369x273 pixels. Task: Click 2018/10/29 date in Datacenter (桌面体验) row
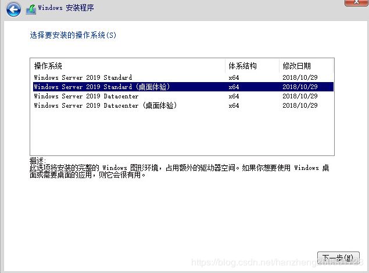tap(300, 105)
